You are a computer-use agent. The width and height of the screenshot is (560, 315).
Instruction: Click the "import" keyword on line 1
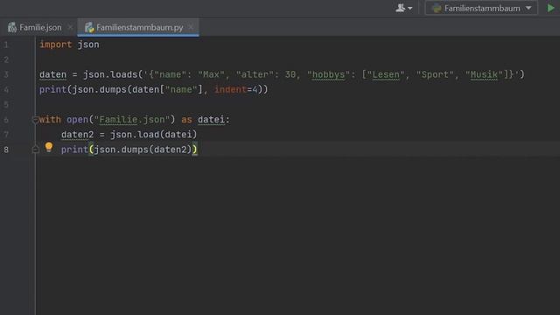(x=56, y=45)
